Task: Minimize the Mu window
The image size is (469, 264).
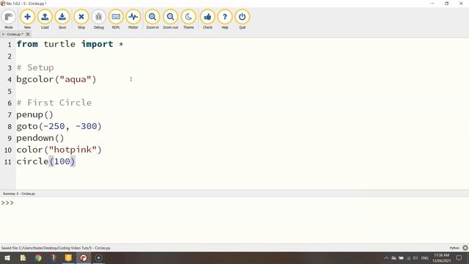Action: pyautogui.click(x=432, y=3)
